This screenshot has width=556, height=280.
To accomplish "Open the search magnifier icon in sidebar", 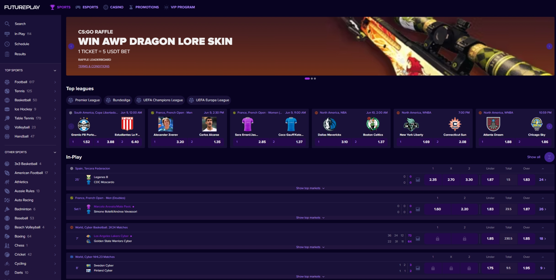I will [x=7, y=24].
